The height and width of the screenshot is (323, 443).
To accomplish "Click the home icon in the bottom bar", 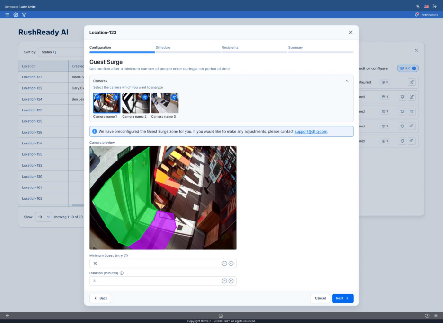I will pyautogui.click(x=221, y=315).
